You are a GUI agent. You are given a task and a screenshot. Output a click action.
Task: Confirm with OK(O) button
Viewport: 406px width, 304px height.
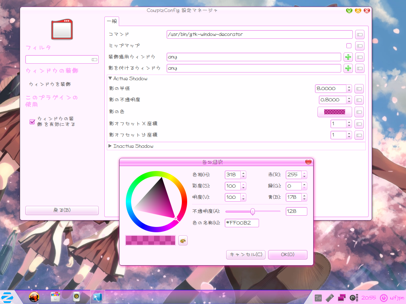click(288, 255)
